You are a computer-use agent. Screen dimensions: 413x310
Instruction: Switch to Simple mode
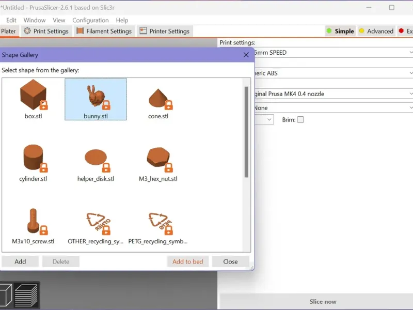point(340,31)
